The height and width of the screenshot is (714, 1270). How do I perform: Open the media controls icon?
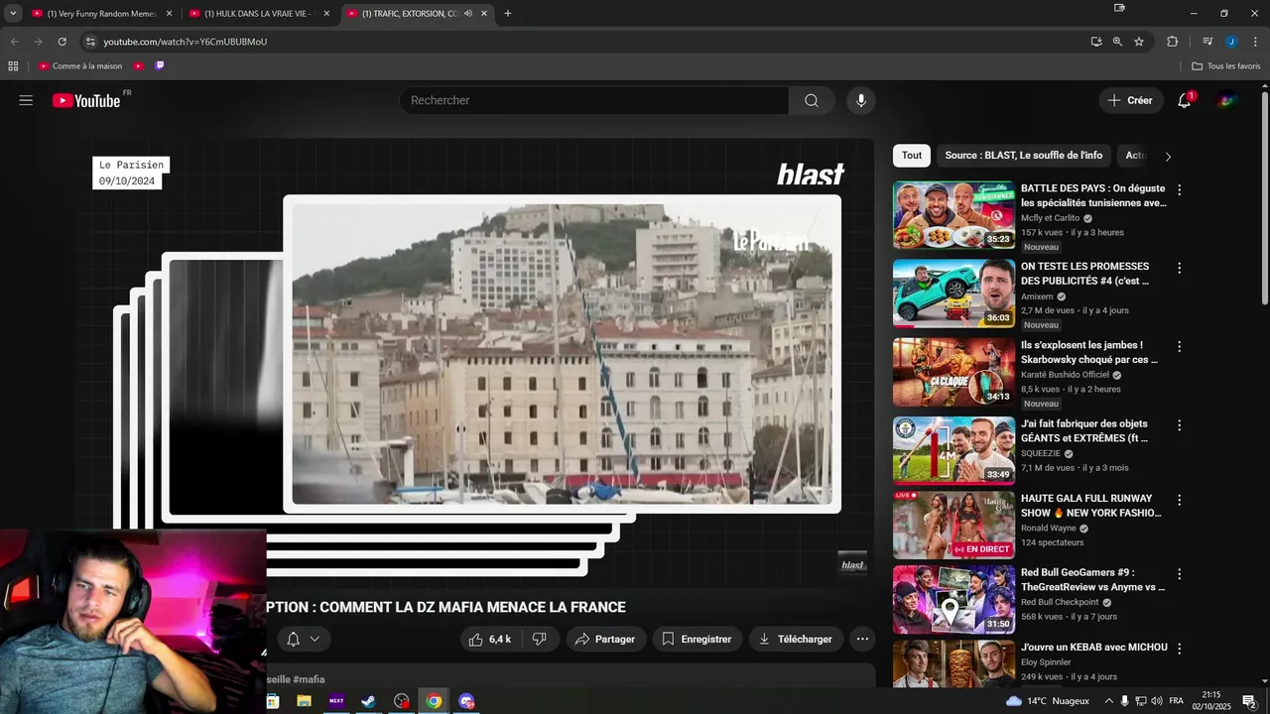tap(1207, 42)
